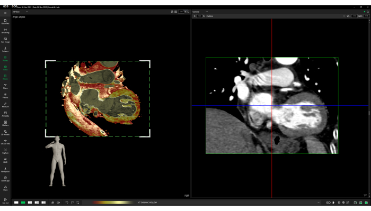
Task: Click the Open files icon in sidebar
Action: 5,22
